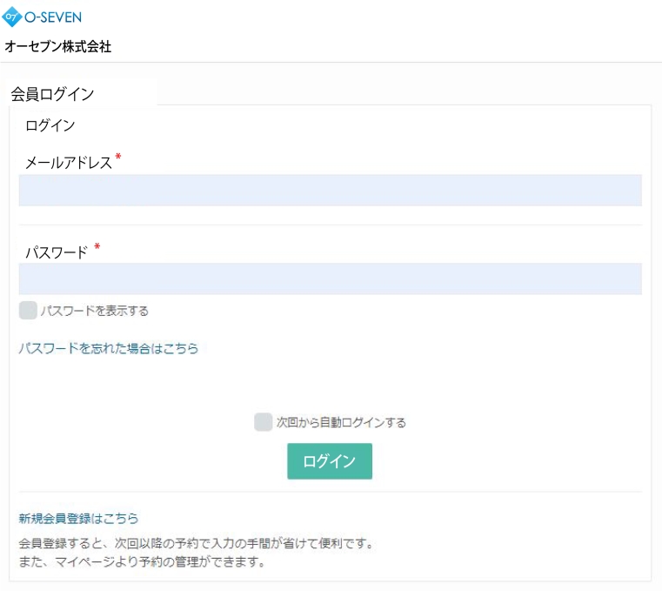This screenshot has width=662, height=591.
Task: Open the パスワードを忘れた場合はこちら link
Action: (109, 348)
